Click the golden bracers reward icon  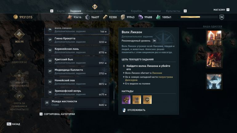(x=137, y=100)
